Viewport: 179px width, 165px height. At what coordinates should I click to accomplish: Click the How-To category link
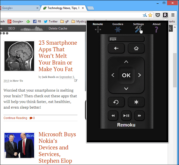click(x=18, y=81)
